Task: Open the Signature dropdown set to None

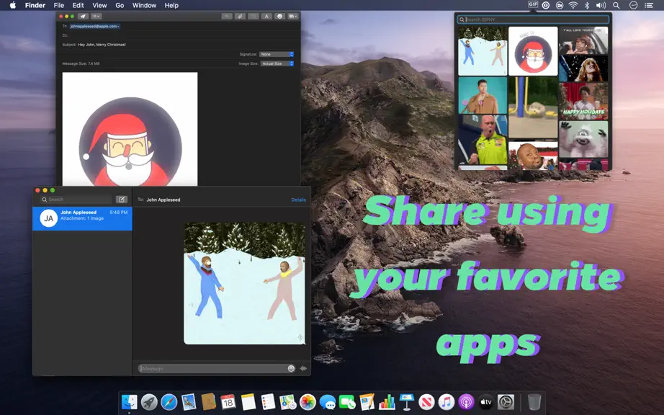Action: pos(277,54)
